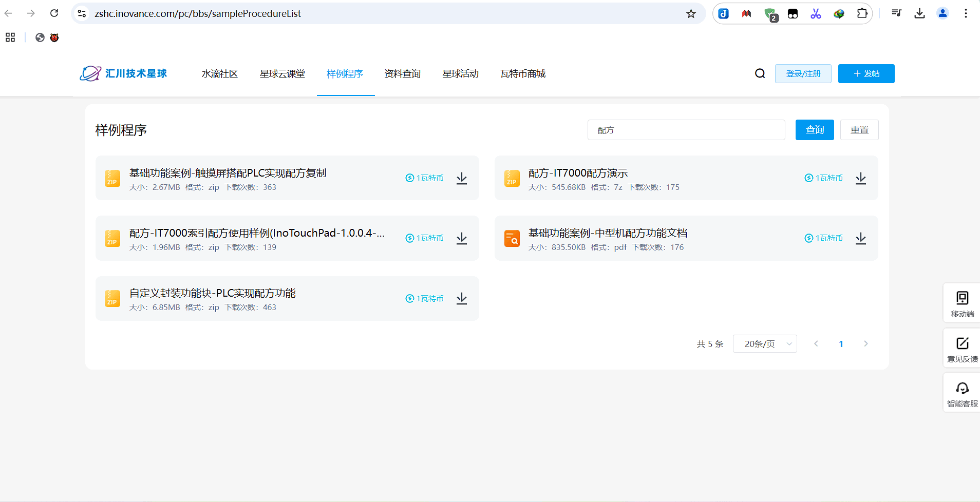The image size is (980, 502).
Task: Switch to the 水滴社区 tab
Action: (x=220, y=74)
